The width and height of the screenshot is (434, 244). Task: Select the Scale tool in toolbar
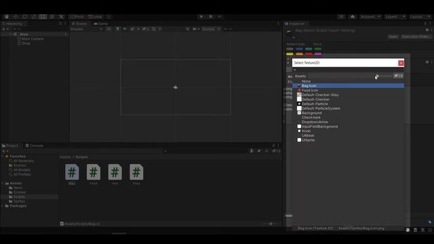(x=34, y=16)
